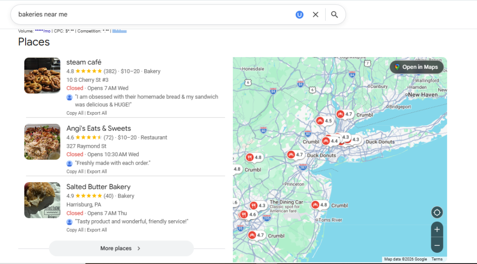Click the reviewer avatar under steam café
Image resolution: width=477 pixels, height=264 pixels.
[69, 98]
